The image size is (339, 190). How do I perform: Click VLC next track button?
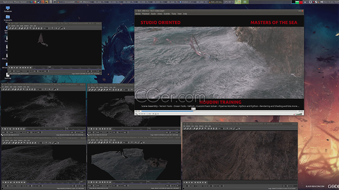coord(144,114)
